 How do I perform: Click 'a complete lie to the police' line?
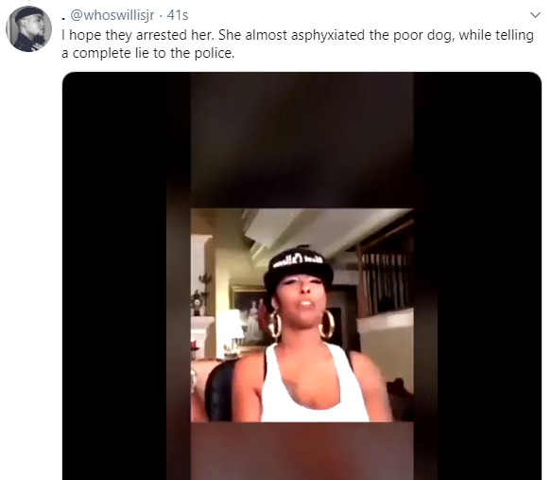click(x=147, y=53)
